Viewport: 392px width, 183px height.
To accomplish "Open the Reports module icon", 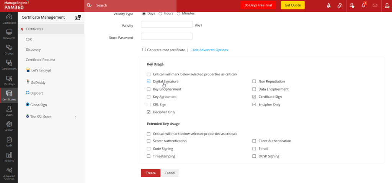I will pyautogui.click(x=9, y=156).
